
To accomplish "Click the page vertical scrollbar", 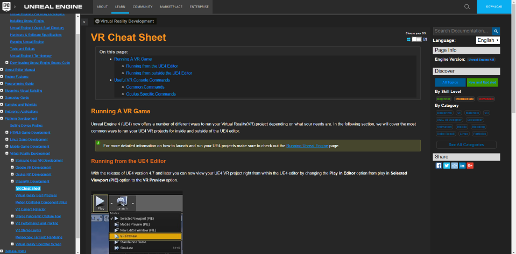I will click(514, 59).
